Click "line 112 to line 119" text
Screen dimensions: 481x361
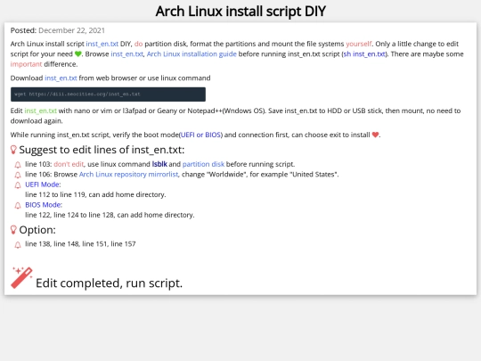(x=55, y=194)
